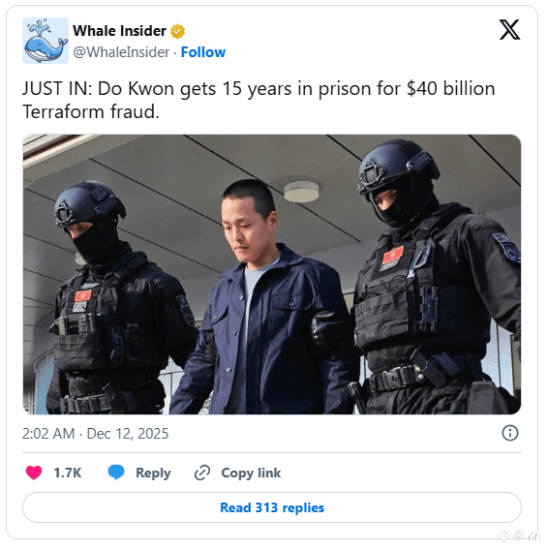548x551 pixels.
Task: Open the @WhaleInsider handle link
Action: pyautogui.click(x=121, y=52)
